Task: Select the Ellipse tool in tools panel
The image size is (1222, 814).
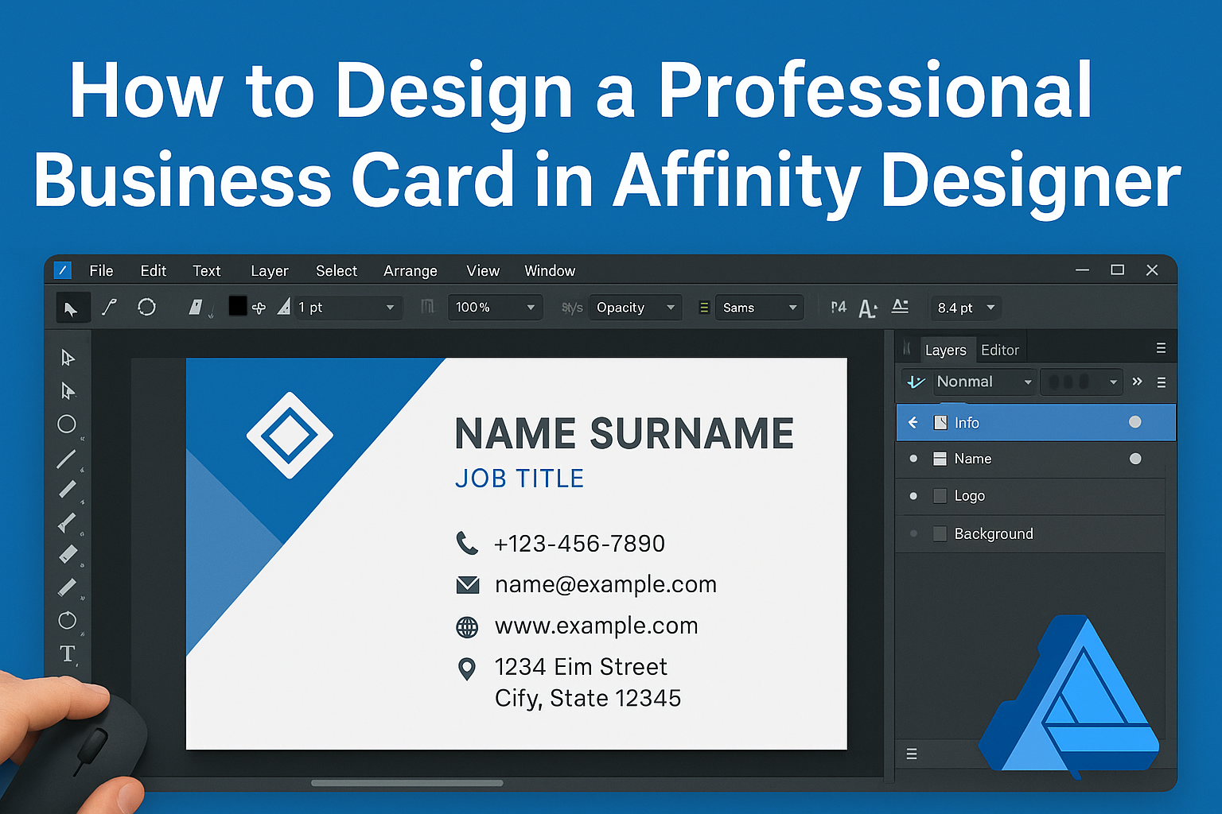Action: 67,424
